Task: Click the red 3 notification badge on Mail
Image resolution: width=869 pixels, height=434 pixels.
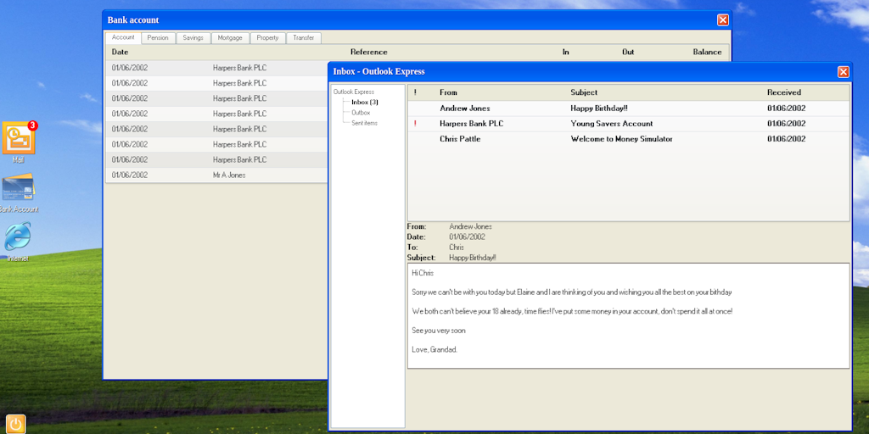Action: point(32,125)
